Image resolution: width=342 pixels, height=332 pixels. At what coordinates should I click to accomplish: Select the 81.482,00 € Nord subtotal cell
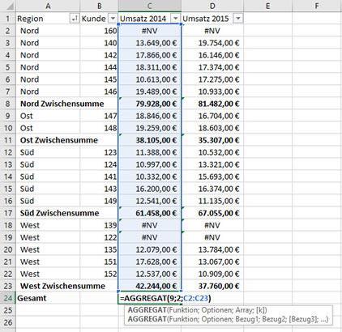pyautogui.click(x=212, y=104)
